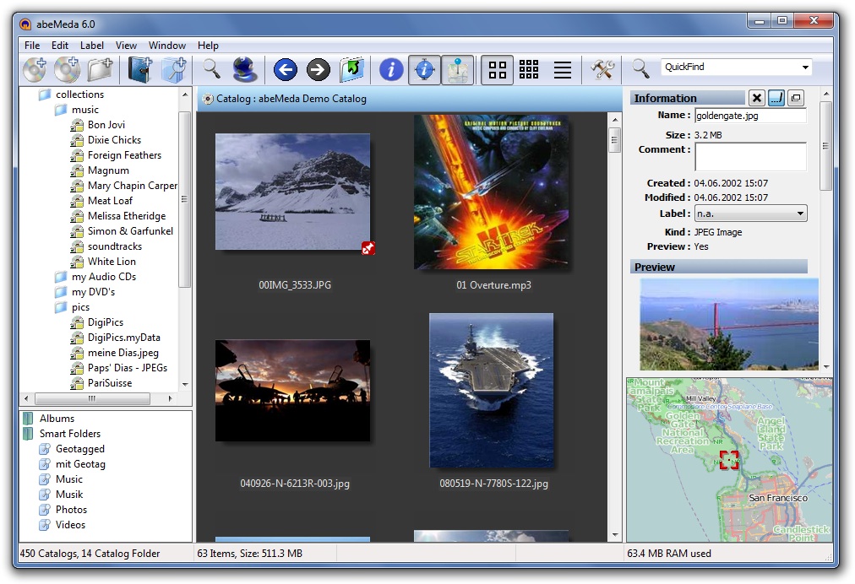Toggle the map panel toolbar button
855x584 pixels.
[x=458, y=70]
